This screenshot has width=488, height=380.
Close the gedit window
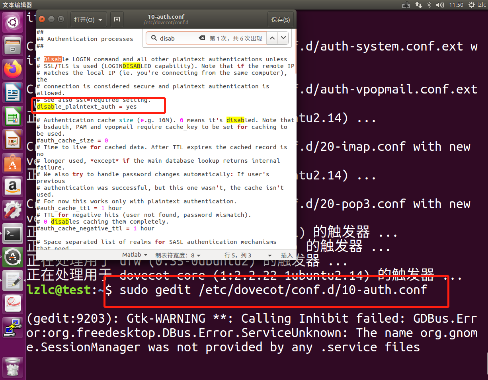click(43, 19)
